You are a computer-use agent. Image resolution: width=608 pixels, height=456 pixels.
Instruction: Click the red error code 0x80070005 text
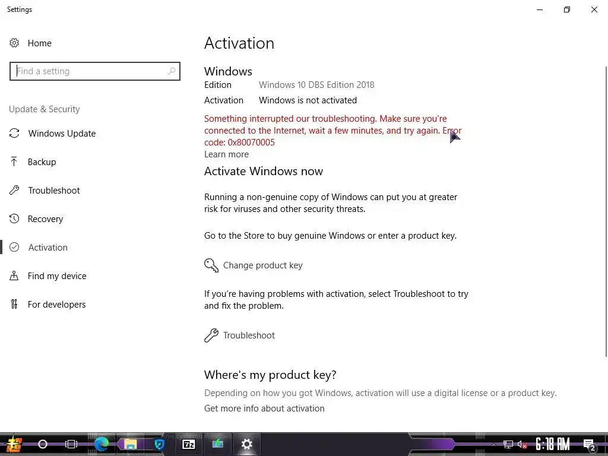pyautogui.click(x=251, y=142)
